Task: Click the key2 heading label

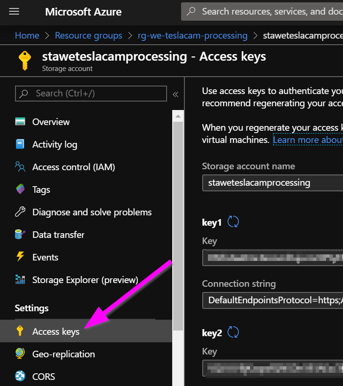Action: [x=212, y=333]
